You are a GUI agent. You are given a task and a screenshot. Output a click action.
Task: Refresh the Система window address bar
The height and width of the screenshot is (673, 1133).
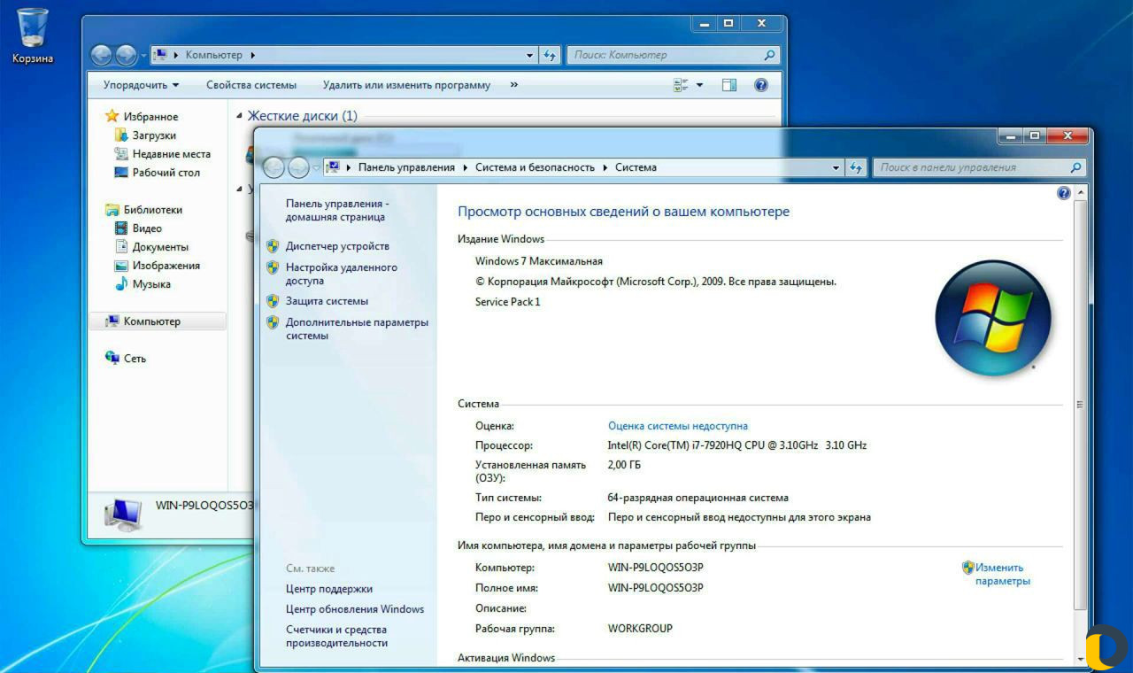(856, 167)
